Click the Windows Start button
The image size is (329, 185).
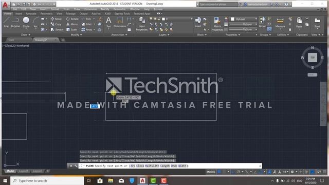click(x=5, y=180)
